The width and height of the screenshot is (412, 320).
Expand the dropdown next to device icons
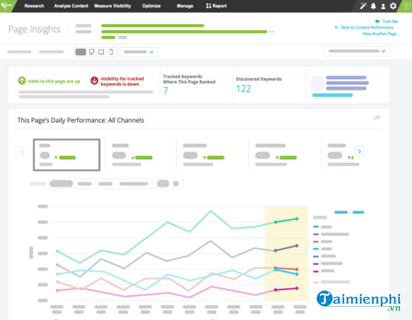click(139, 52)
